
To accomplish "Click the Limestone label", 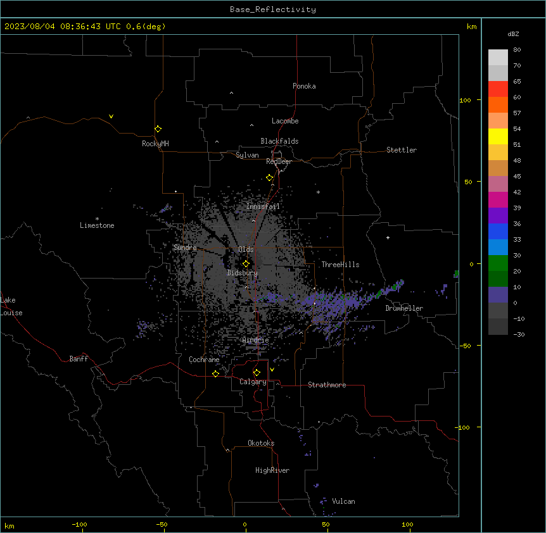I will click(97, 225).
